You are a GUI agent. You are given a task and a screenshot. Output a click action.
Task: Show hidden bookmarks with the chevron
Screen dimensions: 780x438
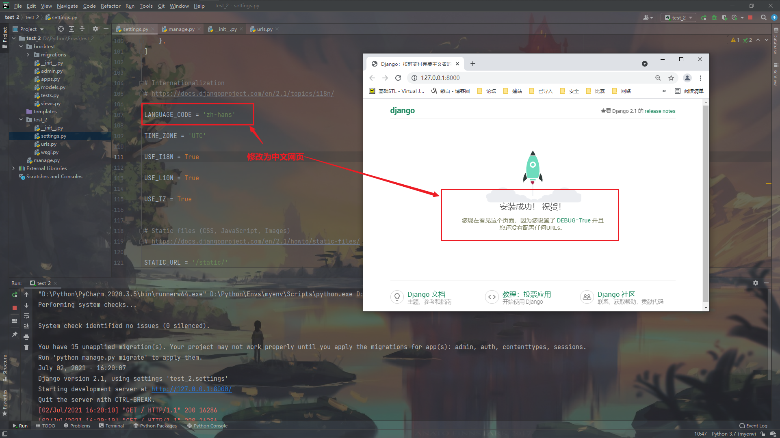point(664,91)
